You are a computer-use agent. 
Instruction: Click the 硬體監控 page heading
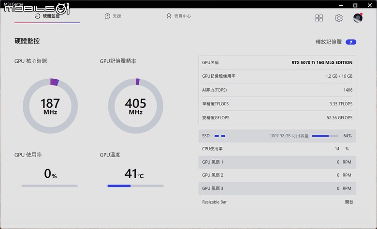click(x=27, y=41)
